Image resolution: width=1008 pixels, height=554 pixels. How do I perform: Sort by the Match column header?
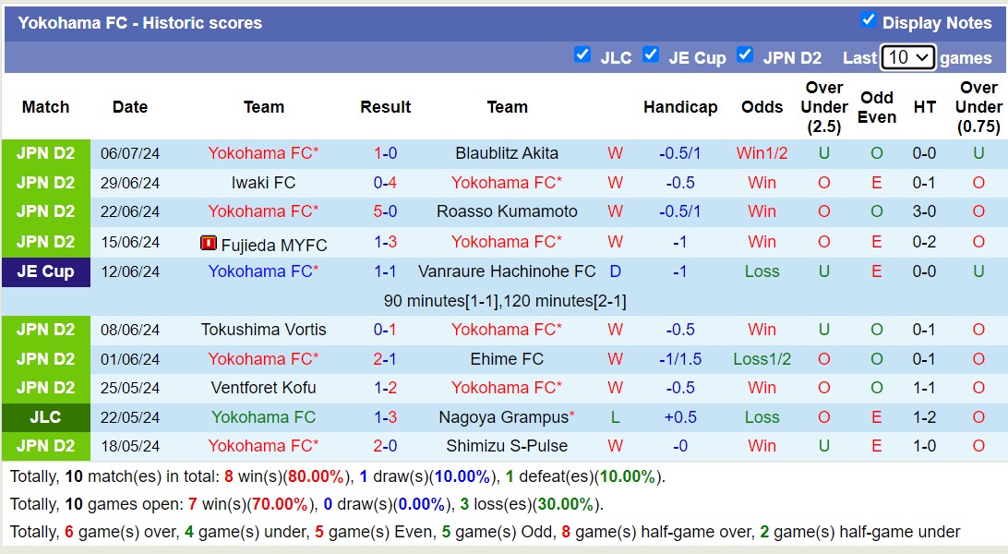coord(45,107)
